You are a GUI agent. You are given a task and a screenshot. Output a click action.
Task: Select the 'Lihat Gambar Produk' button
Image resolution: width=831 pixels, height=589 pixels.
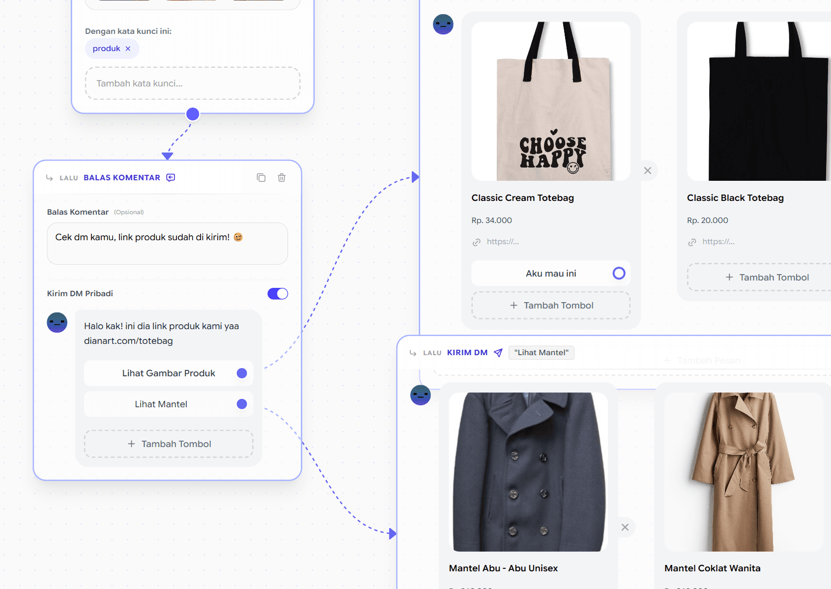point(169,373)
